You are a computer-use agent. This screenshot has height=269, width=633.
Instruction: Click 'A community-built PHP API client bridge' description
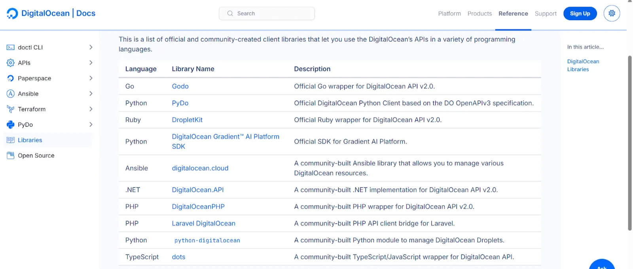tap(374, 223)
